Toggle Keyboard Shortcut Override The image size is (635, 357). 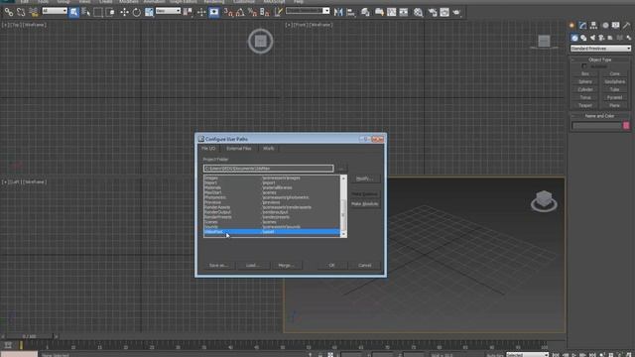214,12
